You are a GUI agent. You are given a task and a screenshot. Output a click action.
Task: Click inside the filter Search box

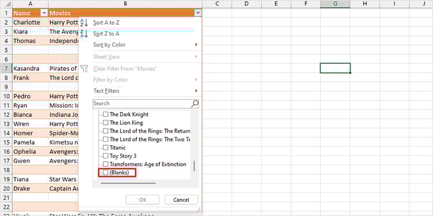coord(141,104)
